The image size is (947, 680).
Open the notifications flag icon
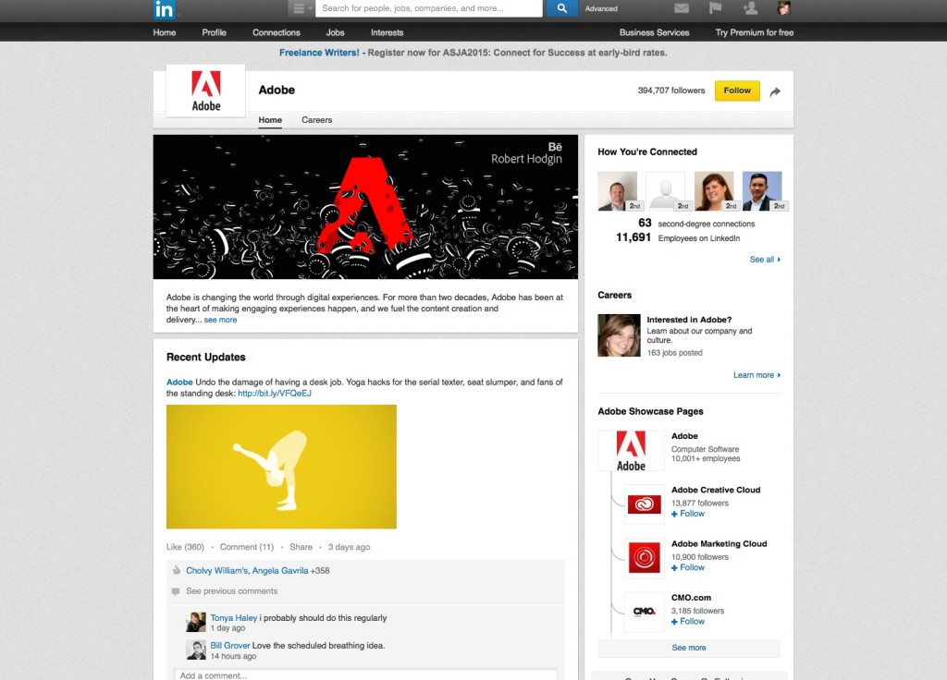click(x=716, y=9)
